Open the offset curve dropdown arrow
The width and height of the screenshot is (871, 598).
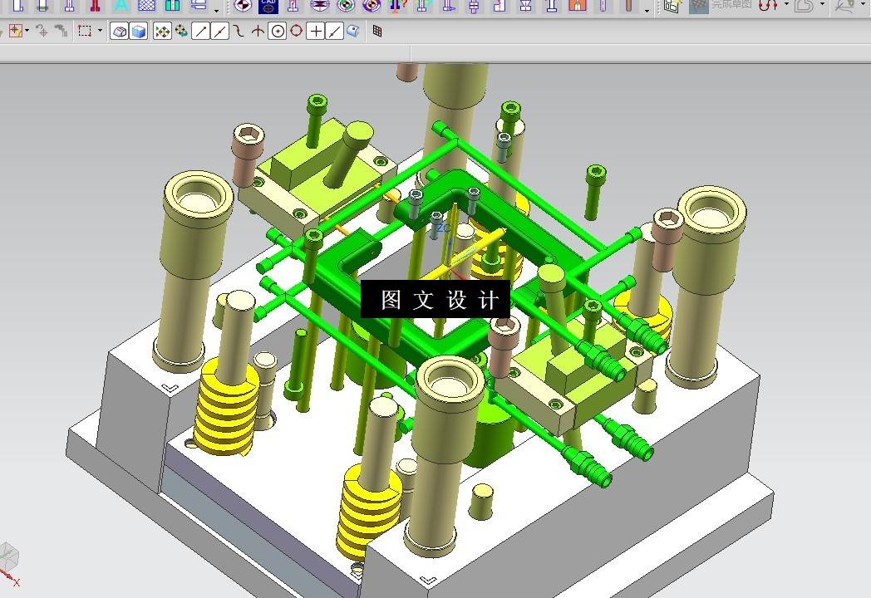(822, 4)
